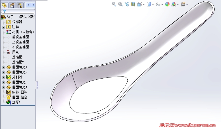The image size is (221, 129).
Task: Click the 勺子B part icon
Action: point(3,17)
